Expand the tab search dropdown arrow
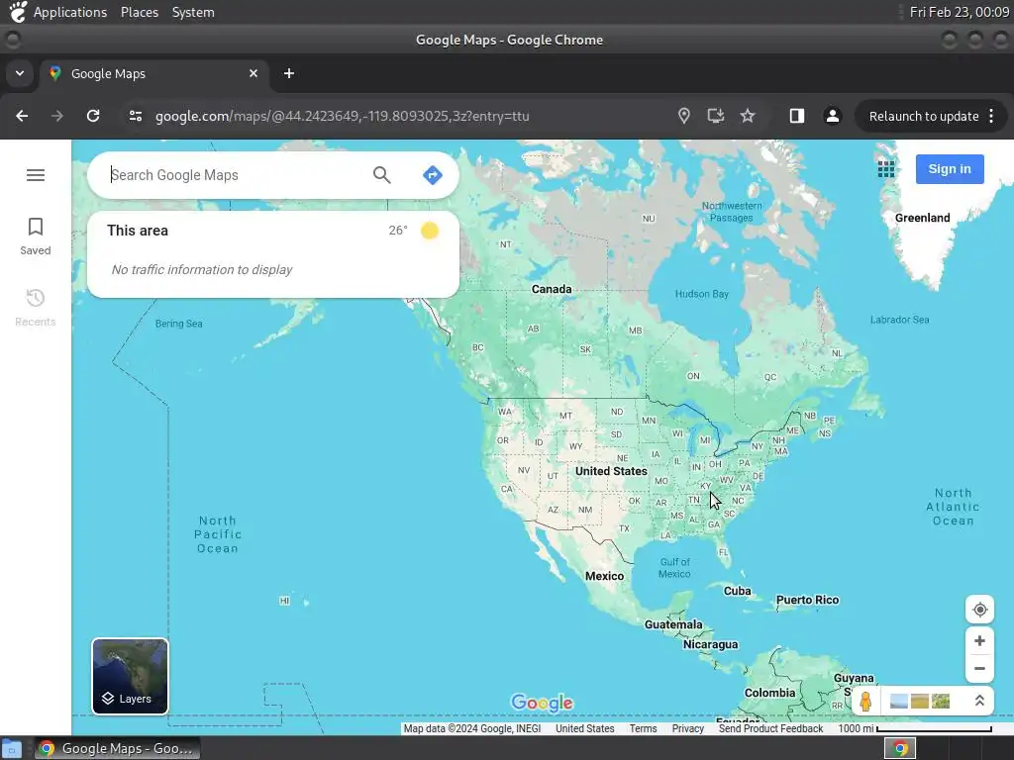 click(20, 73)
